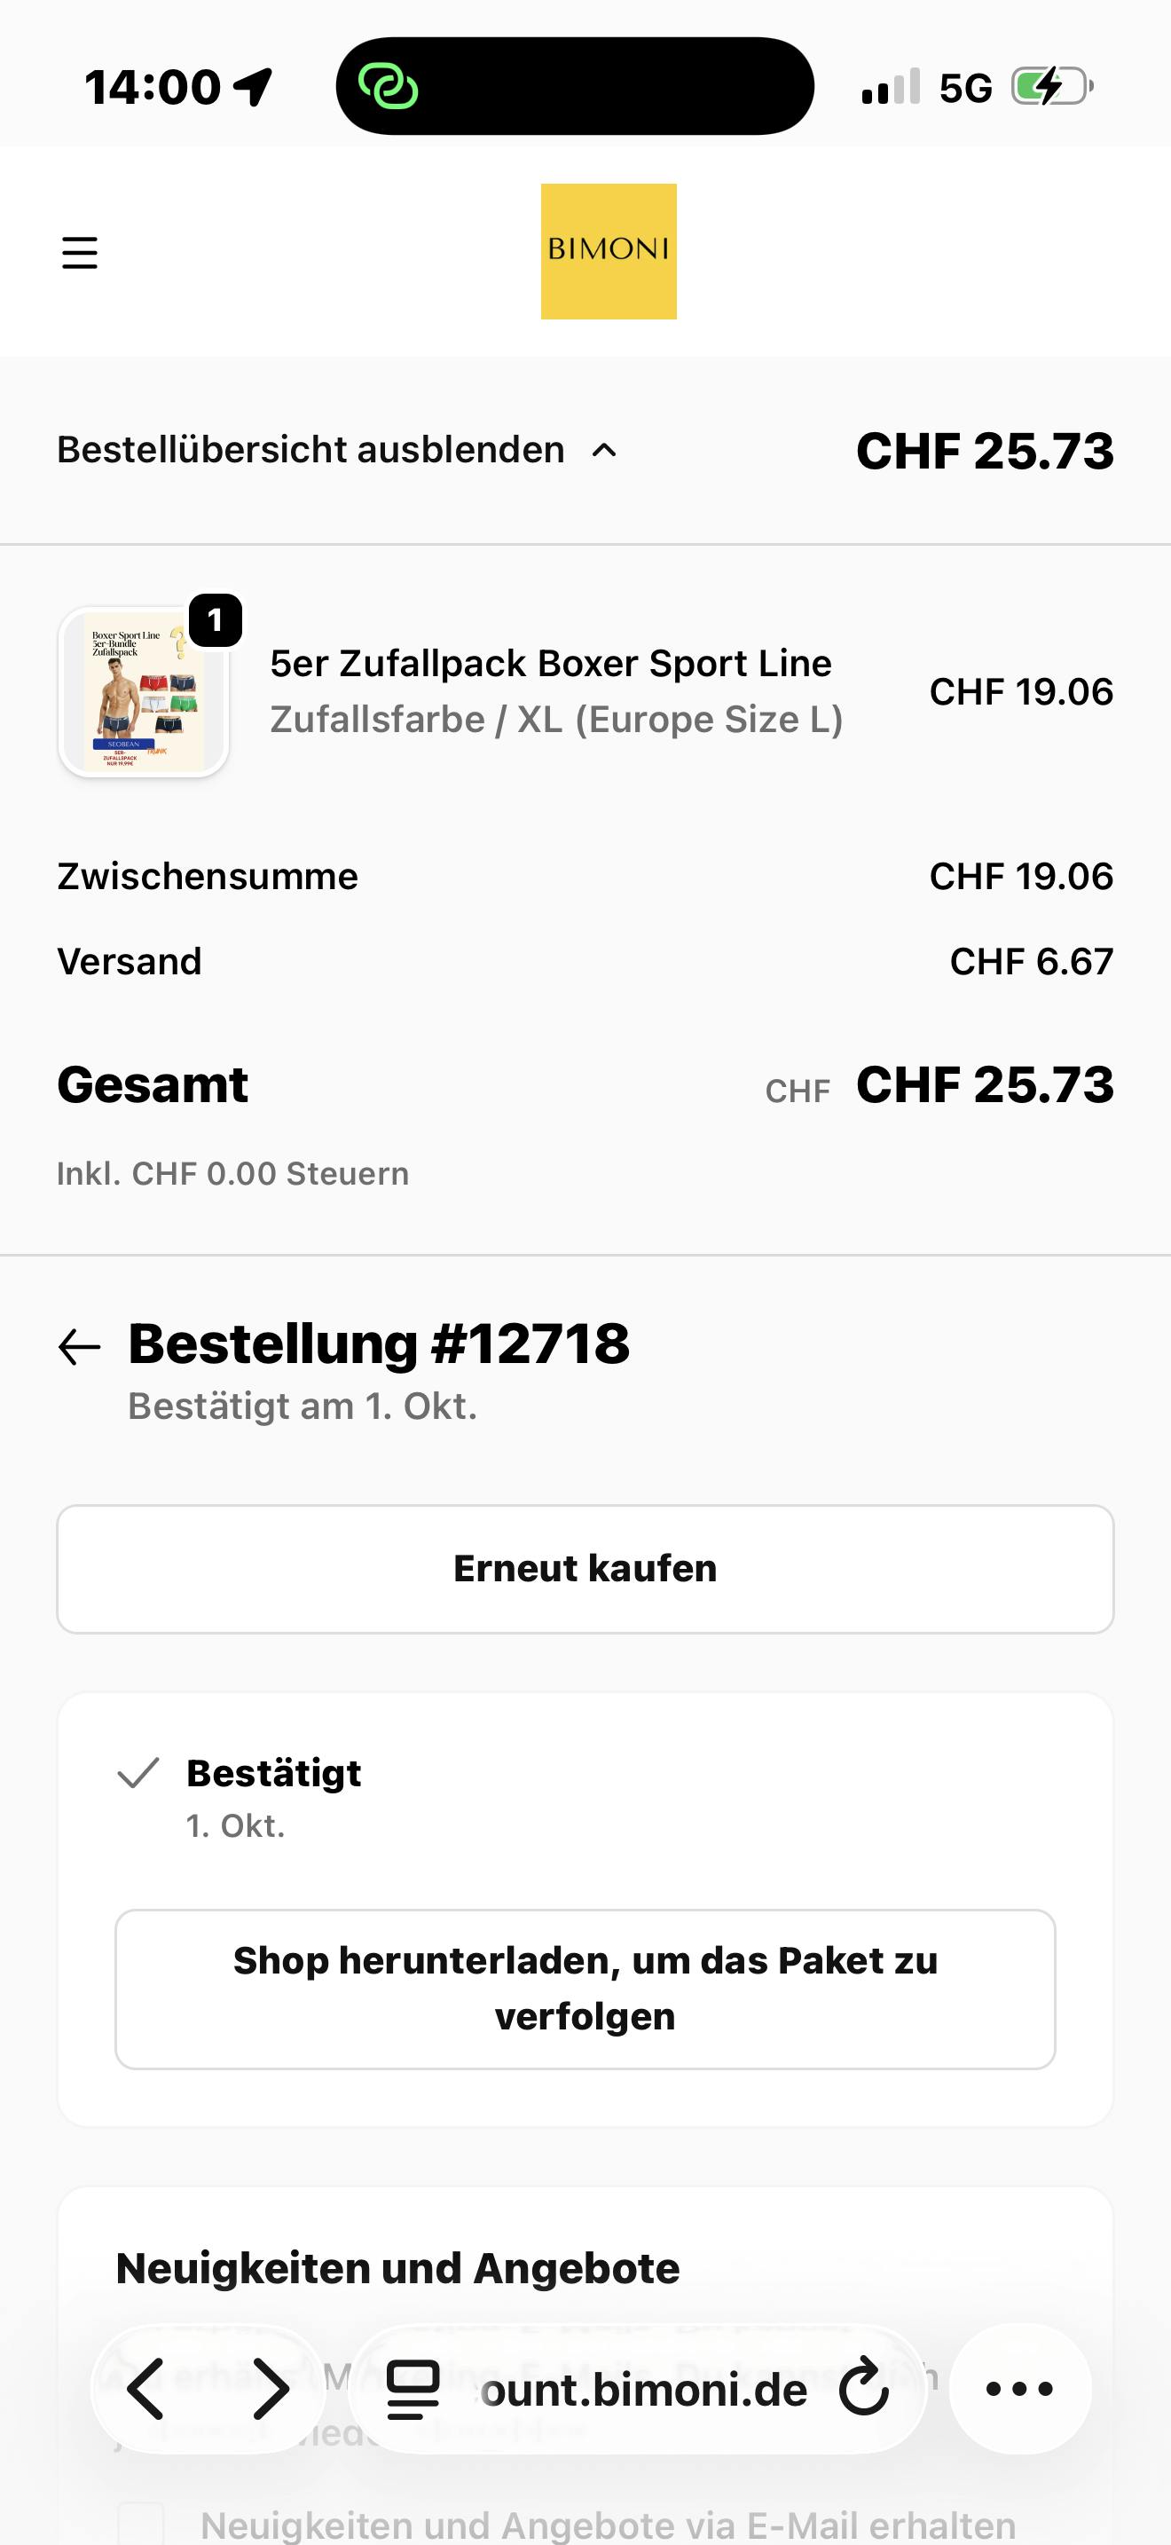The height and width of the screenshot is (2545, 1171).
Task: Click the Erneut kaufen button
Action: tap(585, 1569)
